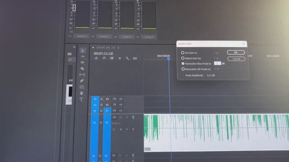Toggle track target V2
This screenshot has height=162, width=289.
tap(107, 105)
